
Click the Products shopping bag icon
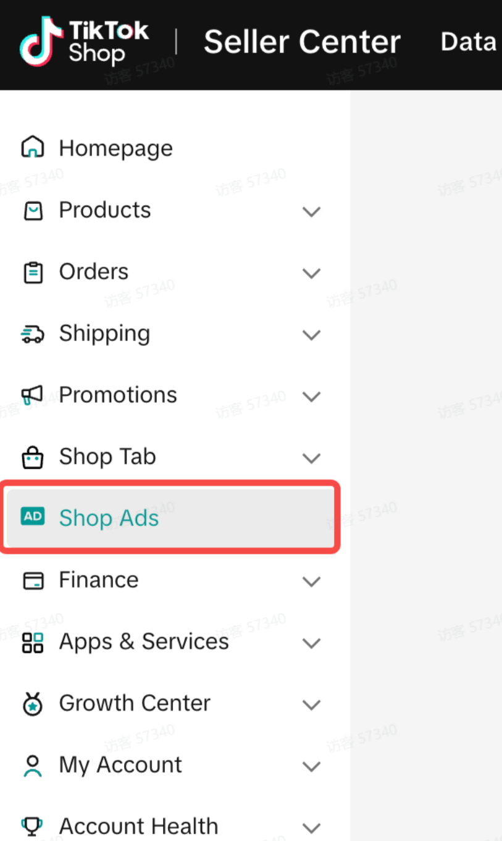tap(33, 211)
